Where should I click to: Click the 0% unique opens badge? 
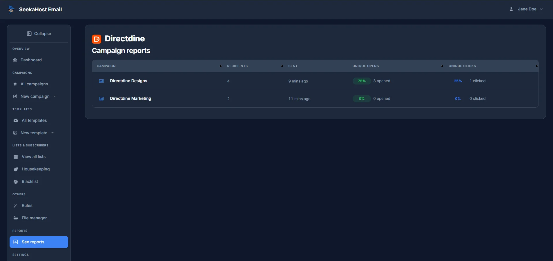click(x=362, y=99)
